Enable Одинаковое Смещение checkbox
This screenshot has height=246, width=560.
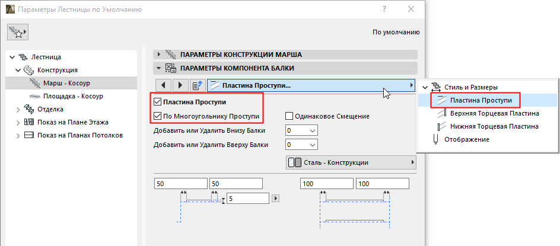click(x=289, y=116)
